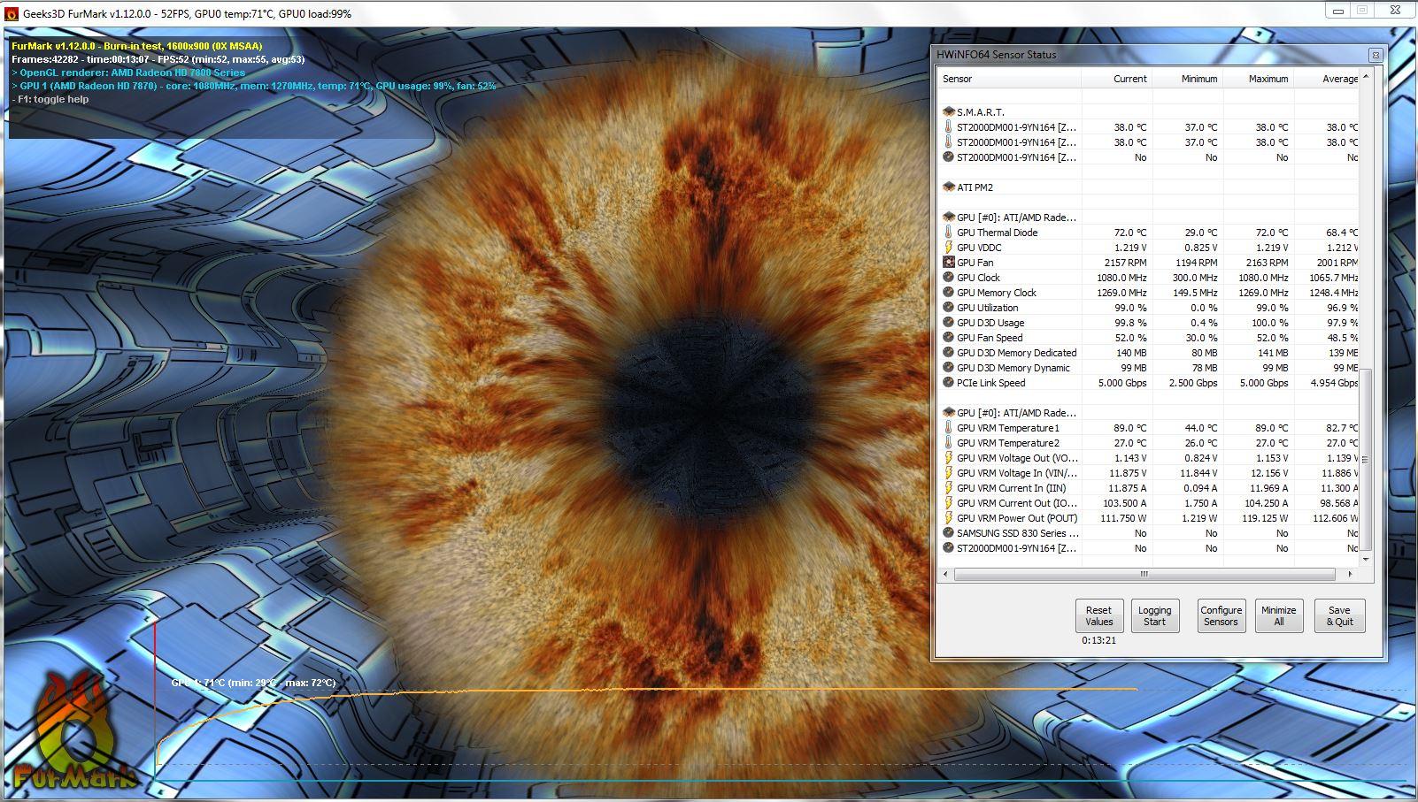
Task: Click the GPU Memory Clock sensor icon
Action: (949, 293)
